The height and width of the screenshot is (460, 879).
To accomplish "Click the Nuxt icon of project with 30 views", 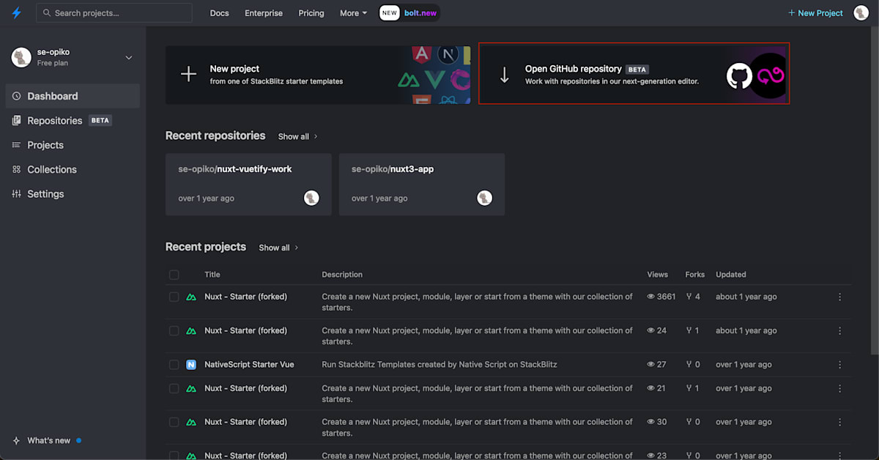I will click(191, 423).
